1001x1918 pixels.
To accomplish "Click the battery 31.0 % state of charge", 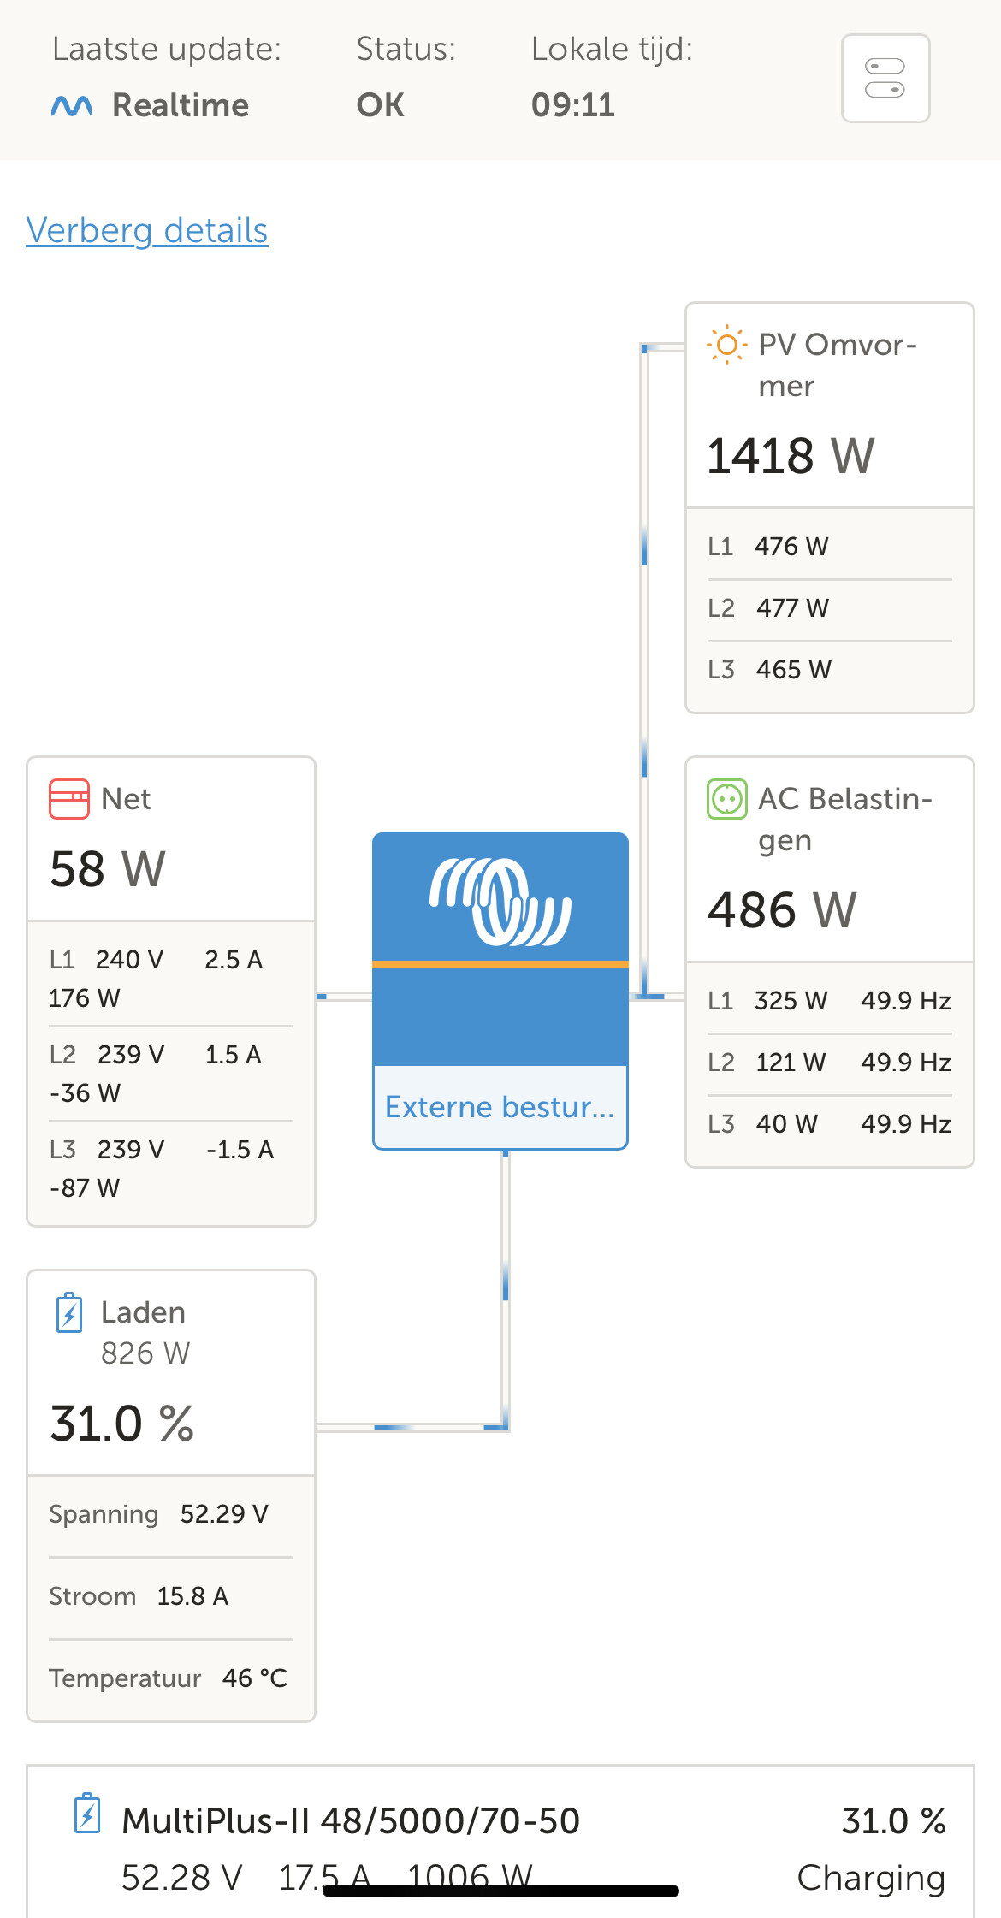I will click(x=122, y=1424).
